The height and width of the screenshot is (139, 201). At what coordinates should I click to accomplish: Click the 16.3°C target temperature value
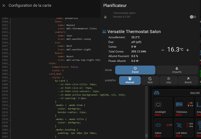click(x=175, y=50)
